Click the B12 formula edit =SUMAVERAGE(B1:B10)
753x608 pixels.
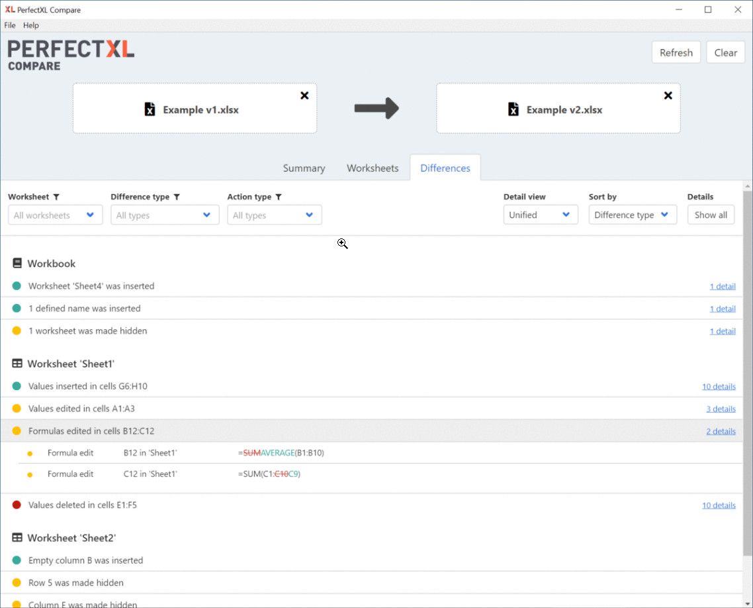[x=281, y=453]
